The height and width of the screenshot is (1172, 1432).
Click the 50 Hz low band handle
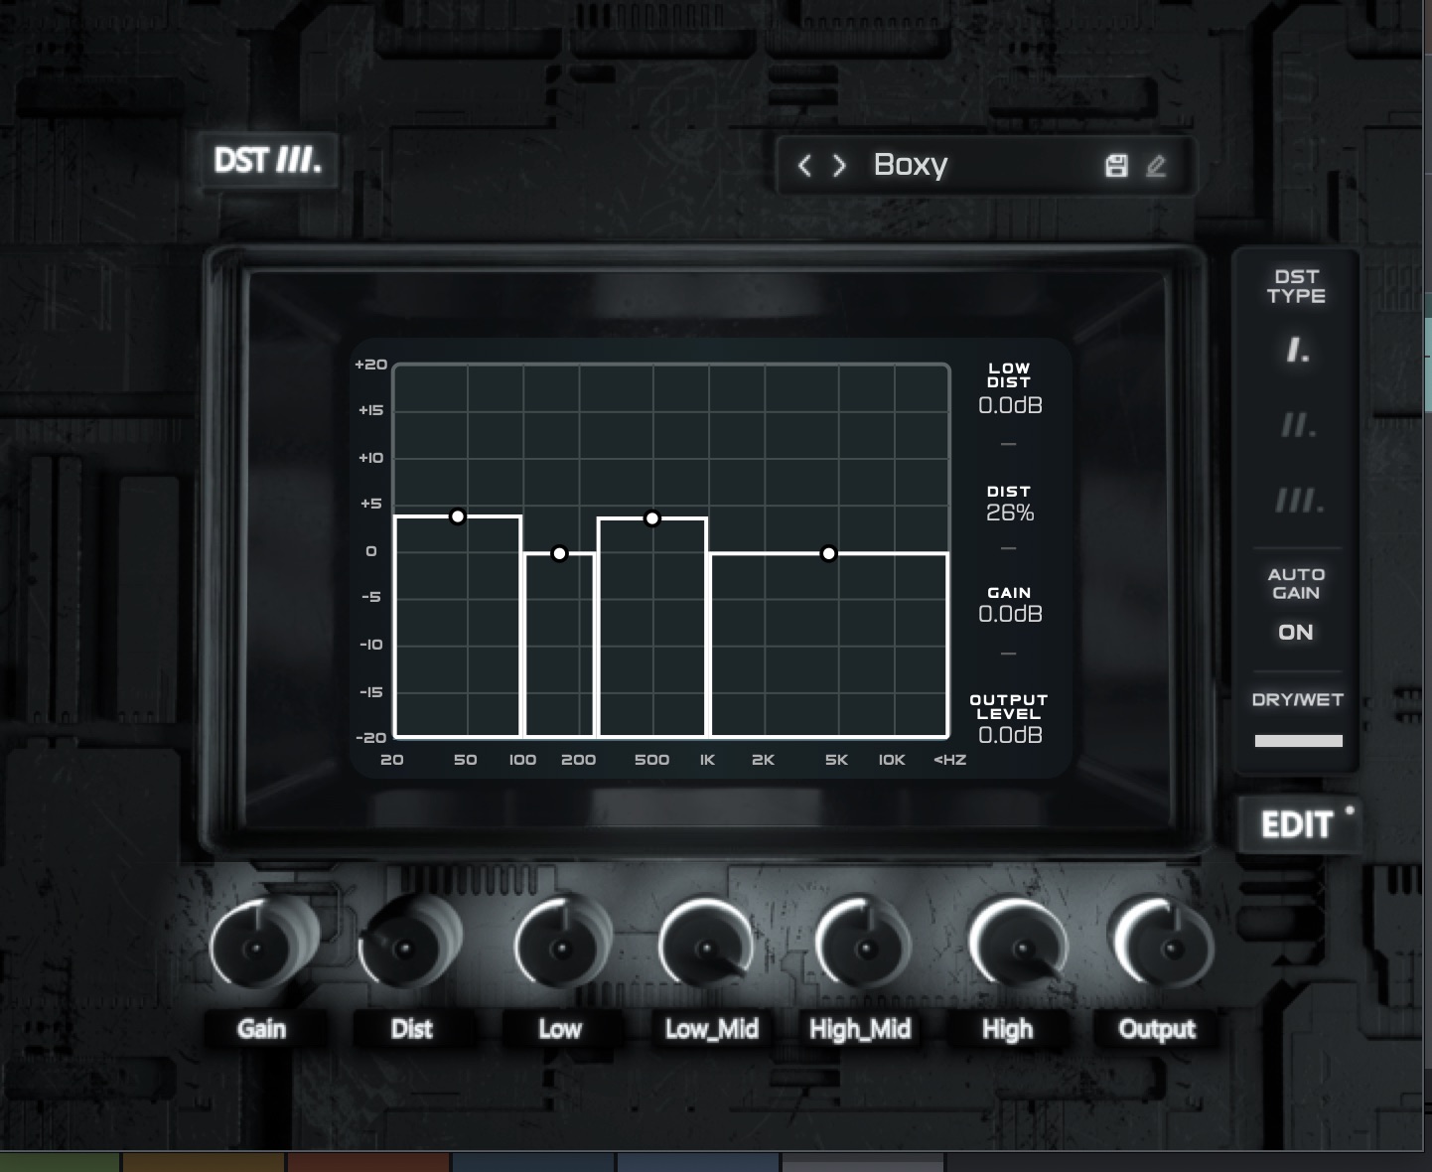[x=458, y=516]
